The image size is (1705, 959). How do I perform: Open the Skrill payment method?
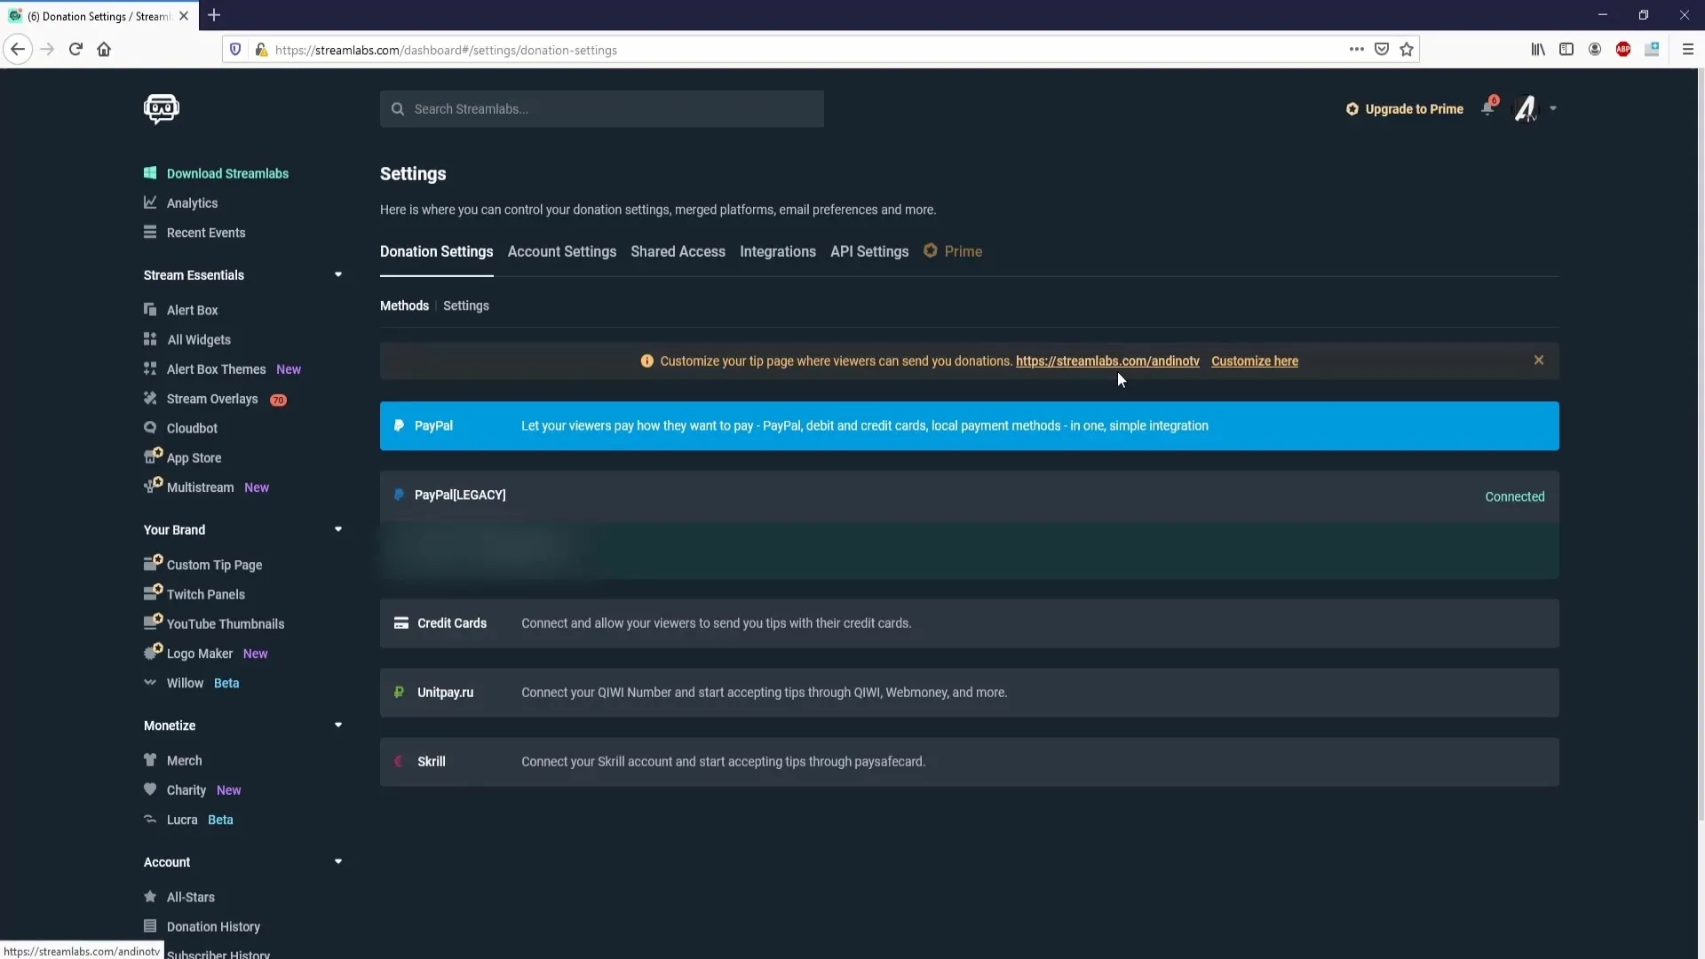point(969,762)
